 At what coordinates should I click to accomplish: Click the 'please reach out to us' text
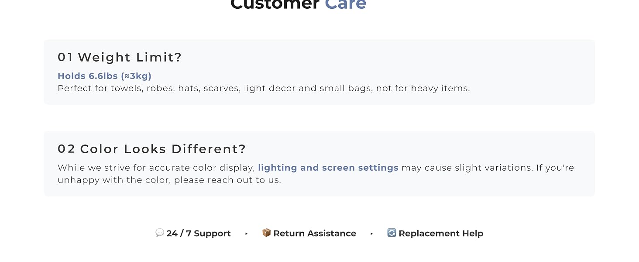click(x=227, y=180)
